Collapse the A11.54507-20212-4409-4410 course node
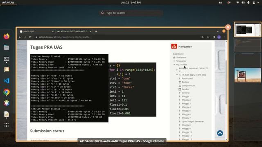Viewport: 262px width, 147px height. (x=177, y=75)
